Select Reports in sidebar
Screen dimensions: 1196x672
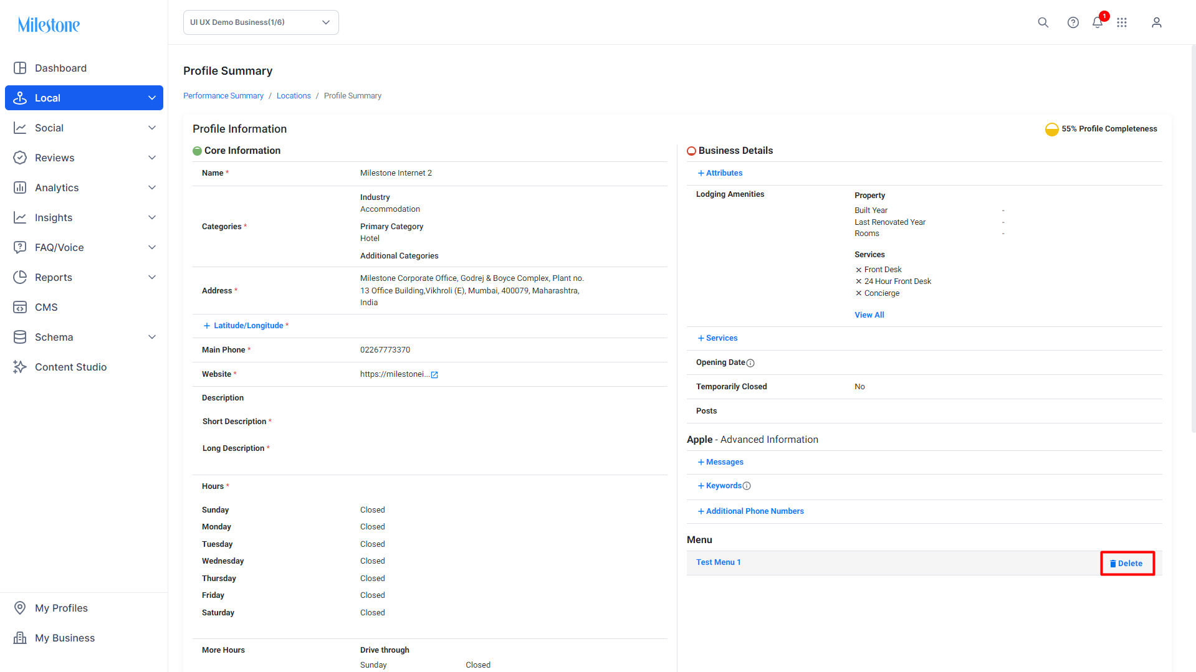click(x=84, y=277)
